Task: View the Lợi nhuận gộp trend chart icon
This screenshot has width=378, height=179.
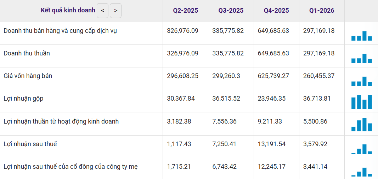Action: pos(362,102)
